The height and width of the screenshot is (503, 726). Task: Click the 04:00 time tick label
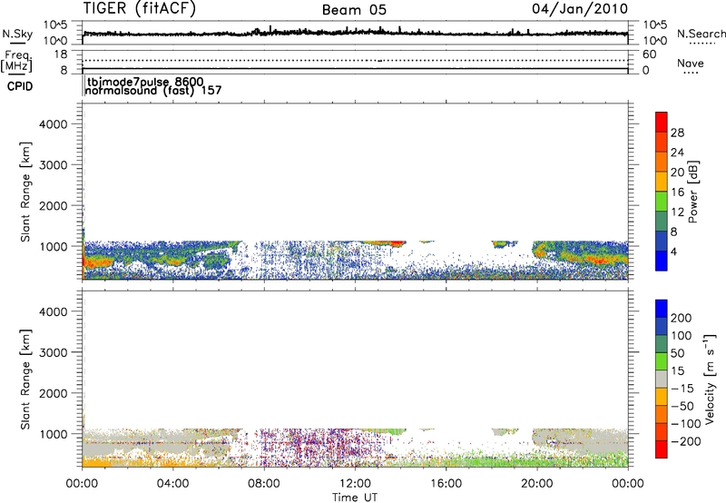pos(172,484)
